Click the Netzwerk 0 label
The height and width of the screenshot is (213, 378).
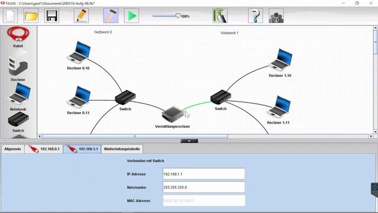[x=103, y=32]
